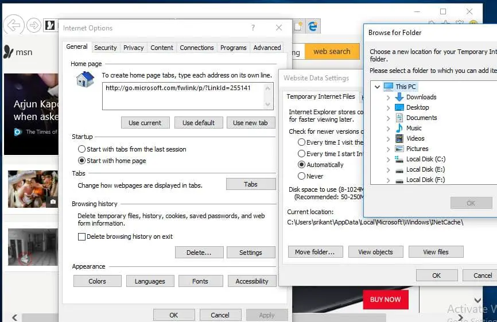Image resolution: width=497 pixels, height=322 pixels.
Task: Select the Local Disk (E:) drive icon
Action: pyautogui.click(x=399, y=170)
